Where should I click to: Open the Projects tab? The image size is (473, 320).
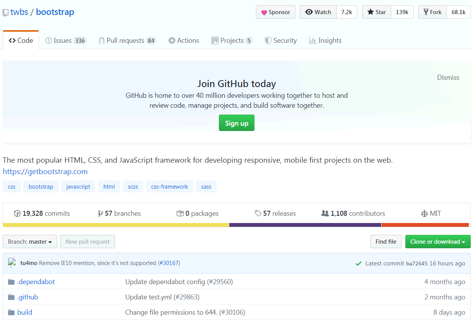pos(232,40)
